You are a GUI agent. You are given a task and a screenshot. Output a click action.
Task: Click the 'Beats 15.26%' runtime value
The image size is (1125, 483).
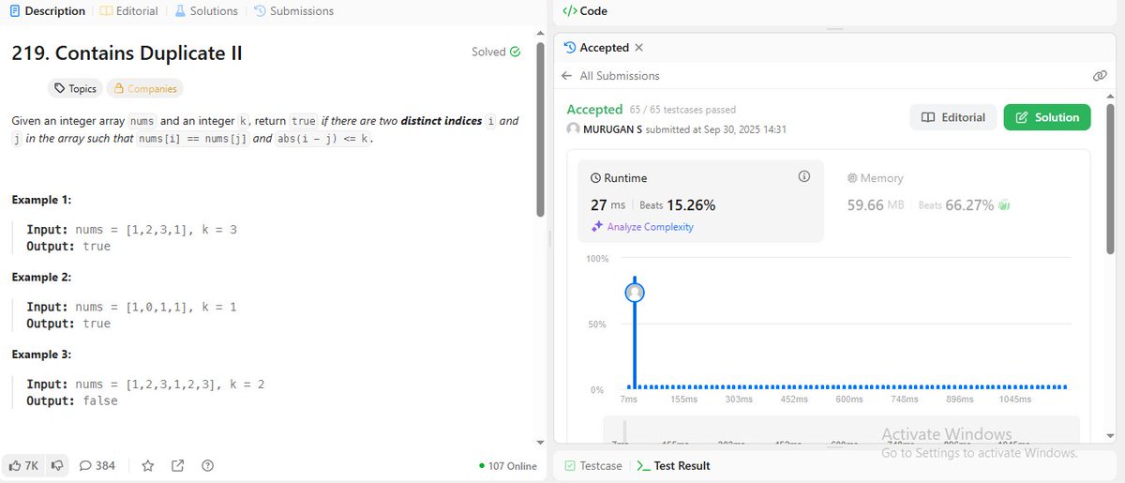click(x=677, y=205)
